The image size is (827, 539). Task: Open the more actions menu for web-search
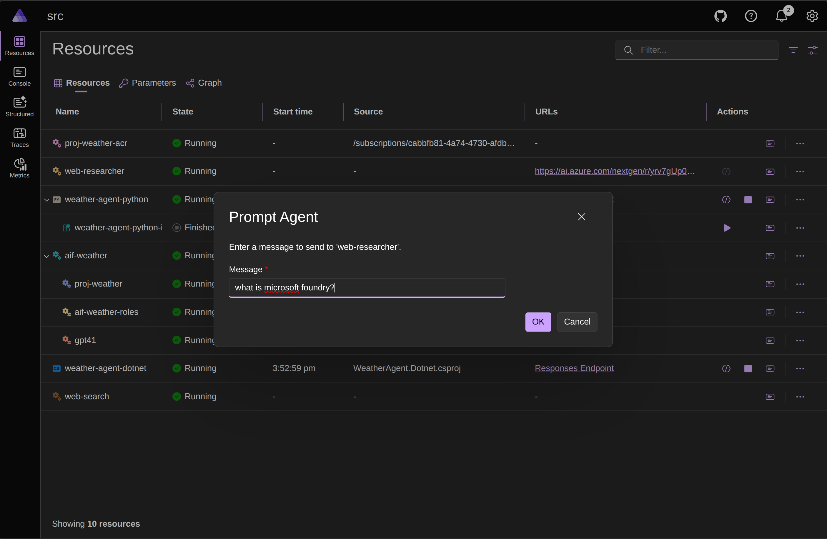[x=800, y=397]
